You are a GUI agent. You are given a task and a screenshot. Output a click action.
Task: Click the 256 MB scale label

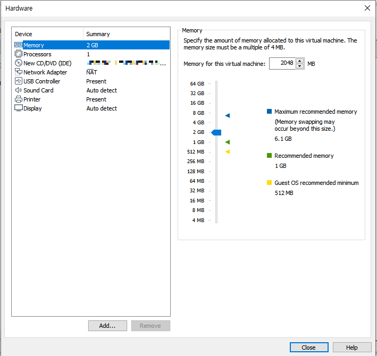tap(196, 162)
